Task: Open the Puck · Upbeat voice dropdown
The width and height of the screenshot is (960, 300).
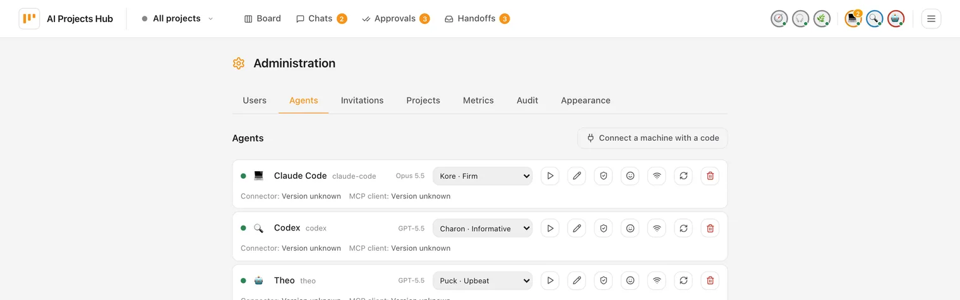Action: 483,280
